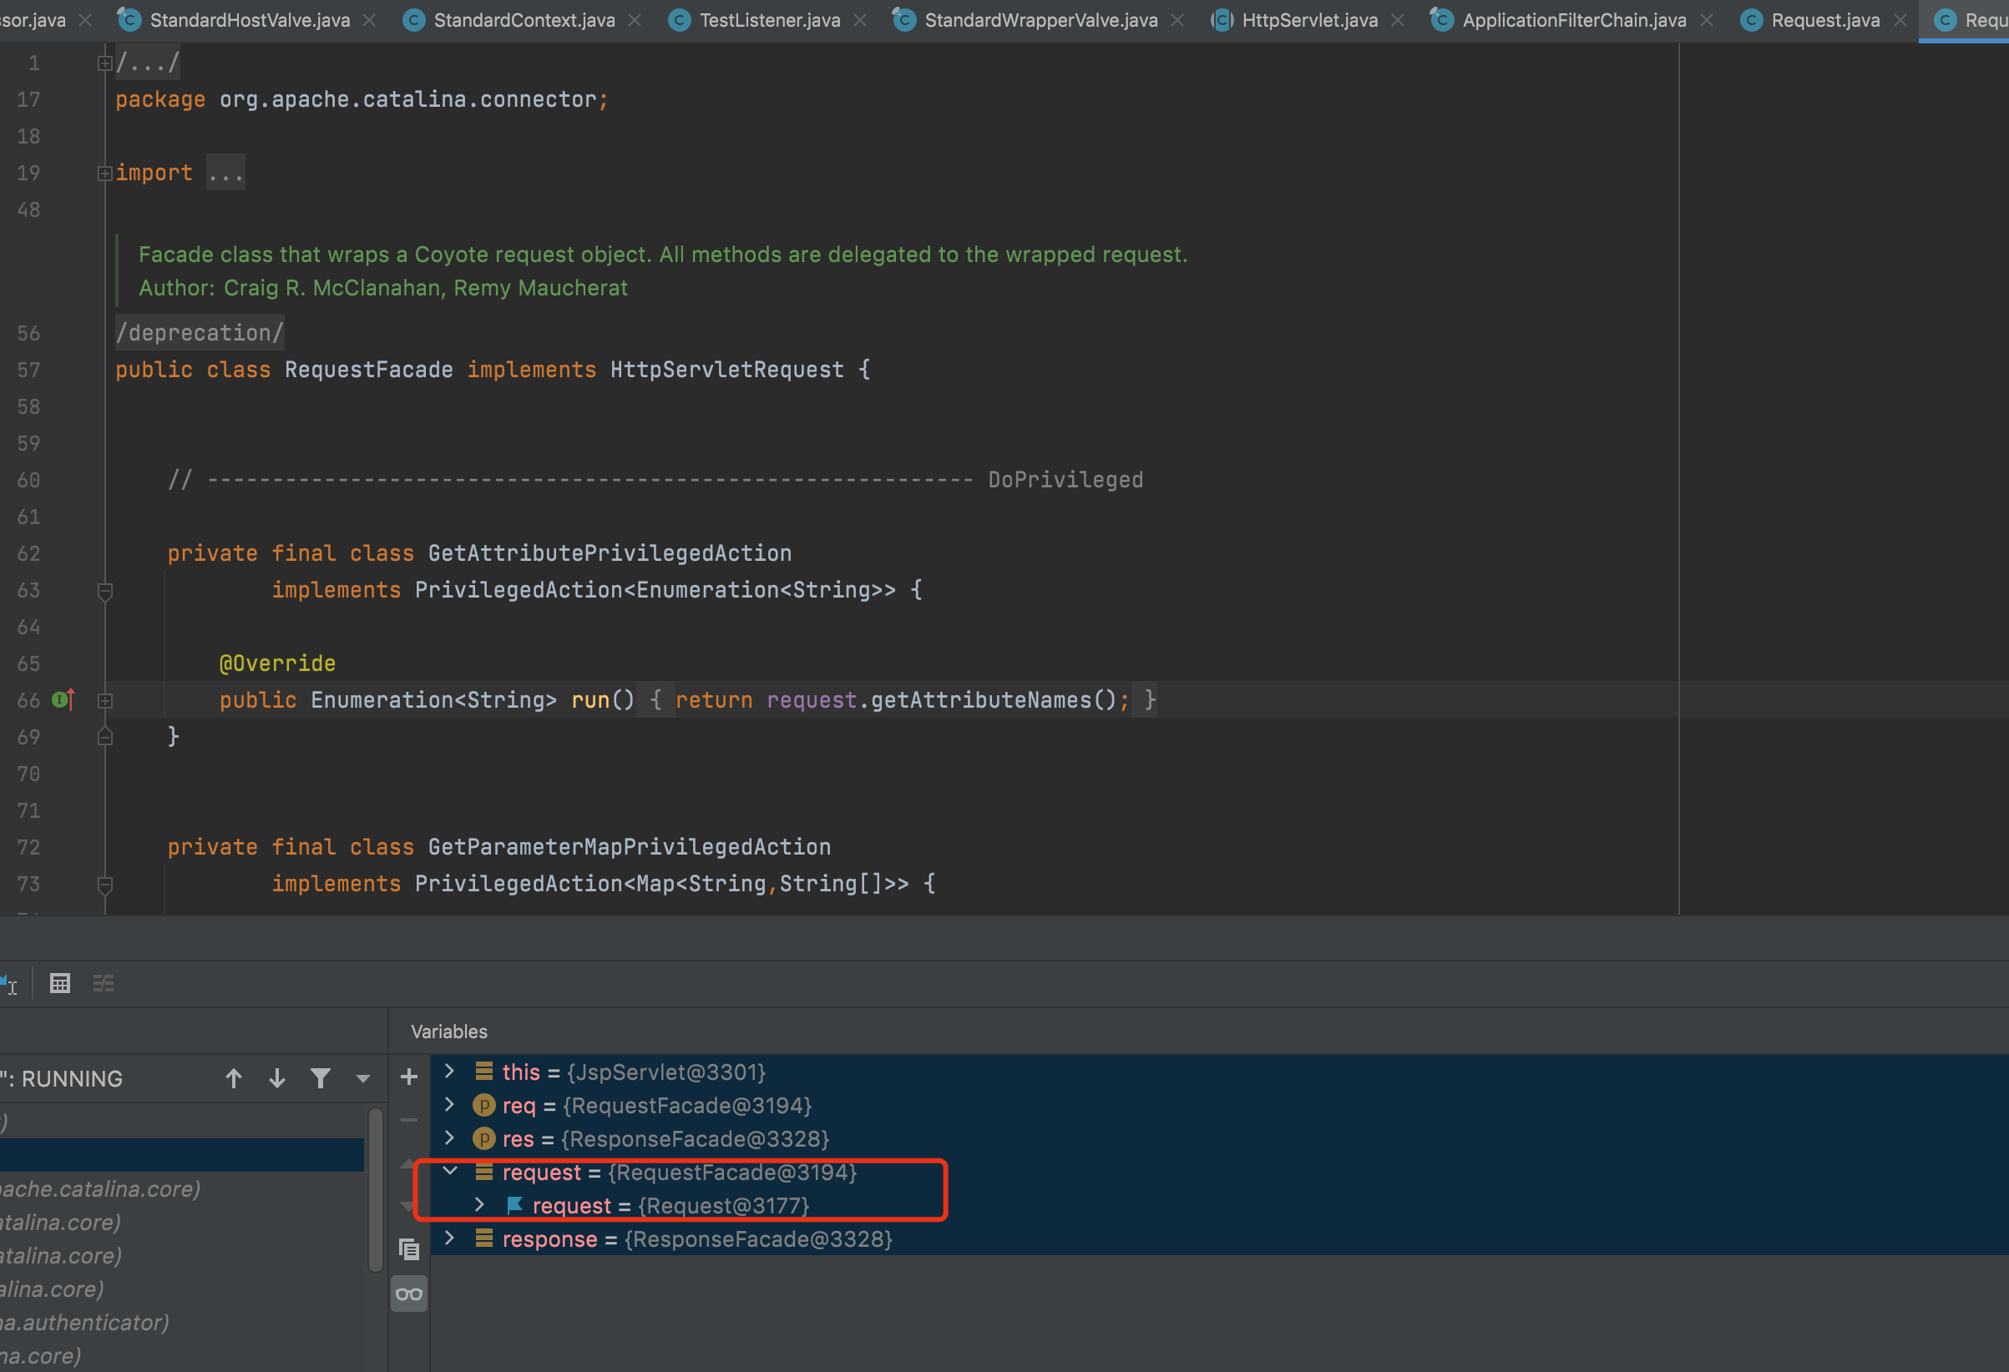Open the thread selector dropdown arrow

pyautogui.click(x=363, y=1078)
